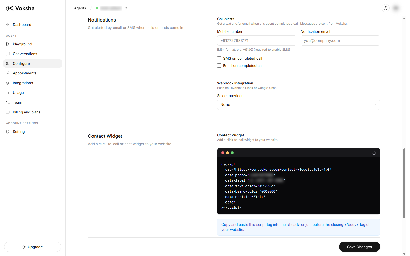Open the blurred user avatar menu
The width and height of the screenshot is (410, 256).
396,8
